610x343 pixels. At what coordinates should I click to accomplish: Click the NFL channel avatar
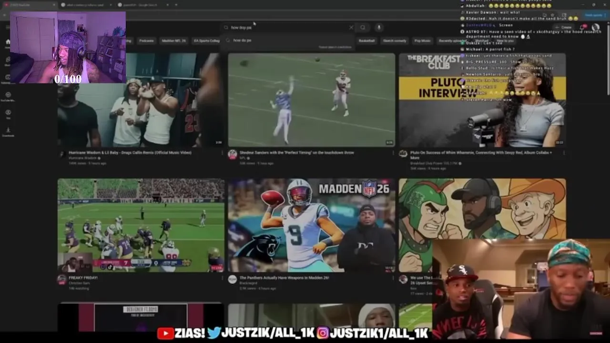[233, 154]
